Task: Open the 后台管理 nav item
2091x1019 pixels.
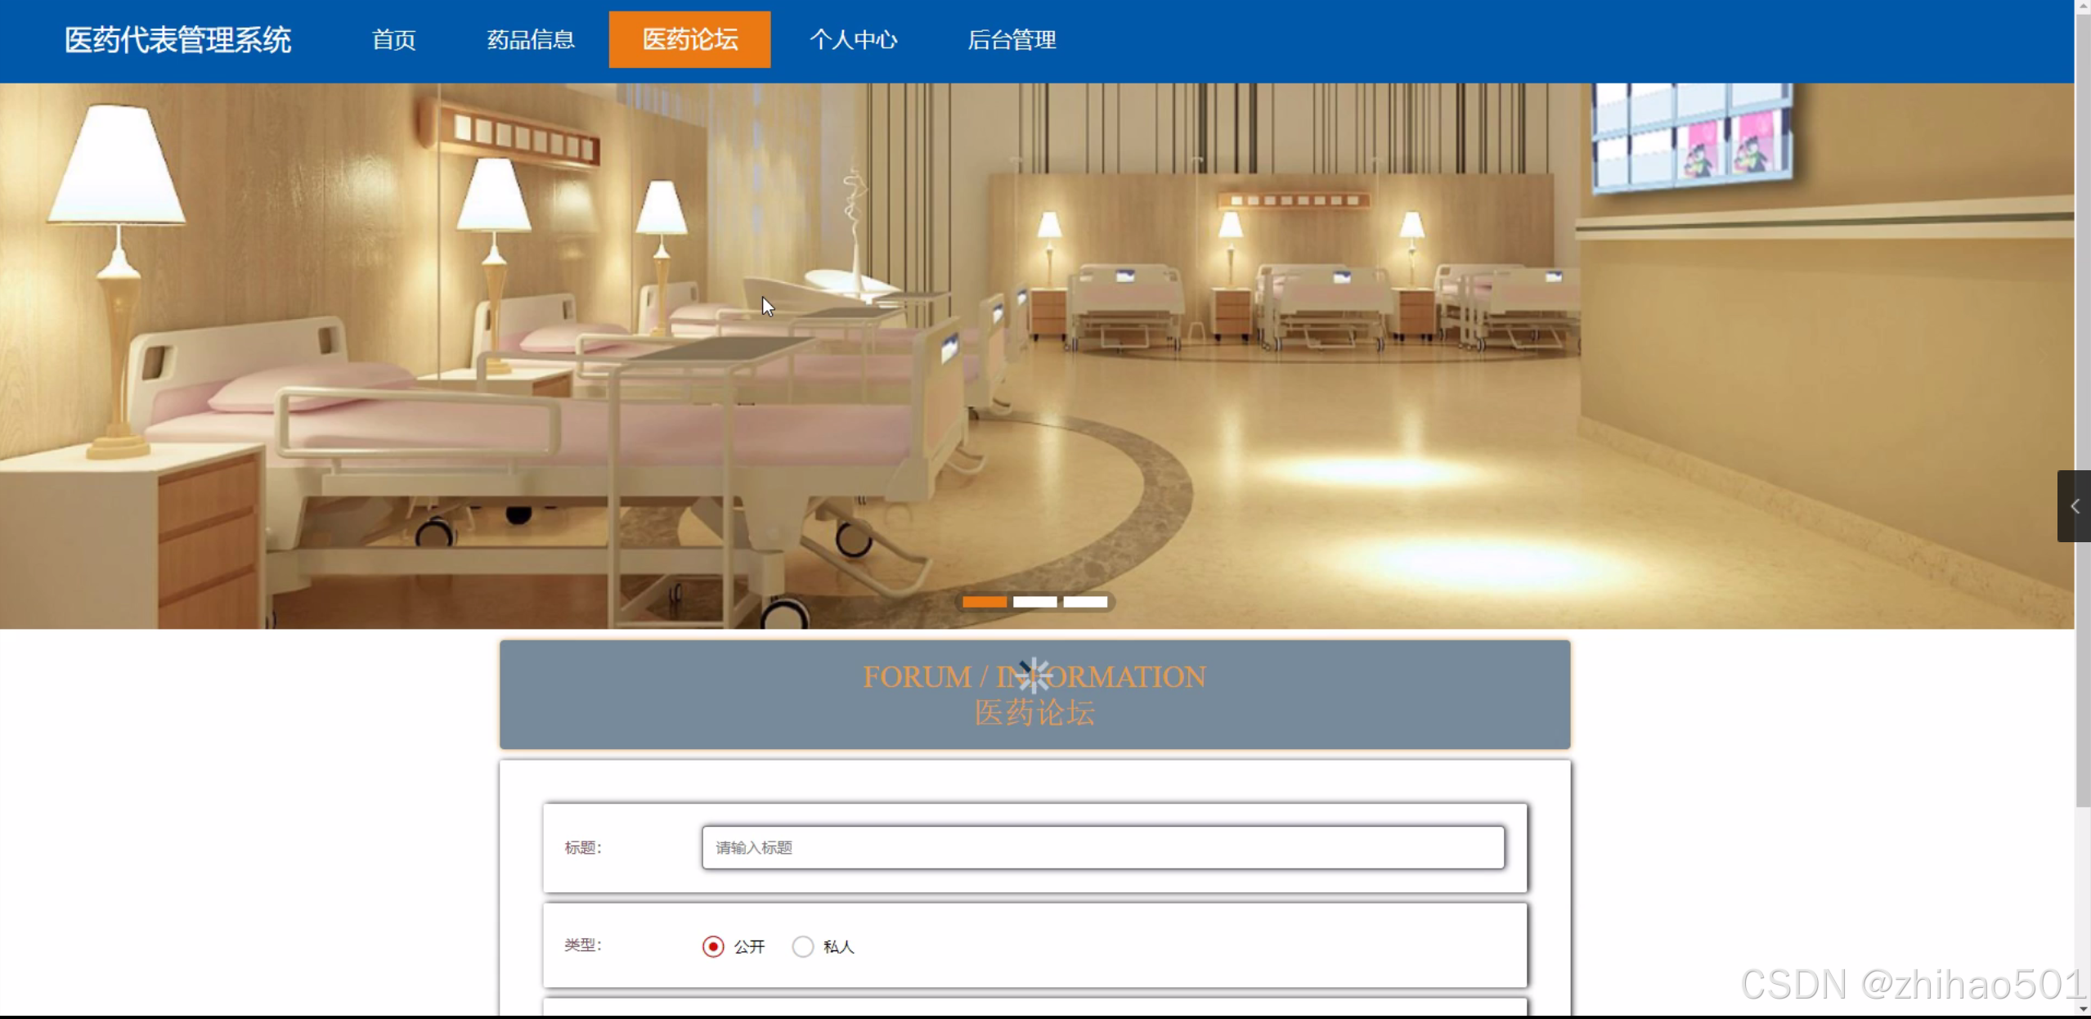Action: click(x=1012, y=39)
